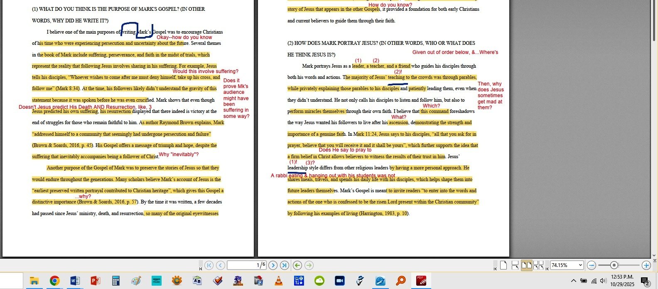Image resolution: width=658 pixels, height=289 pixels.
Task: Select two pages facing layout
Action: (527, 265)
